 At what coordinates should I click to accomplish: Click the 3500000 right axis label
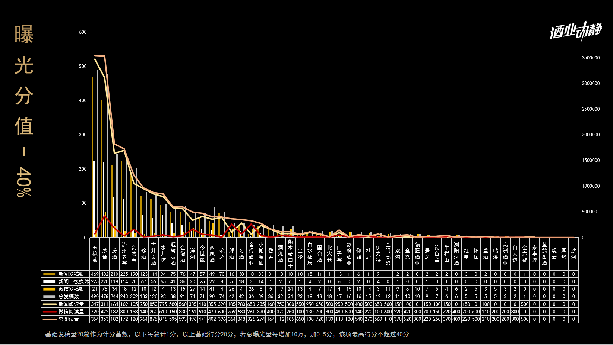tap(591, 58)
